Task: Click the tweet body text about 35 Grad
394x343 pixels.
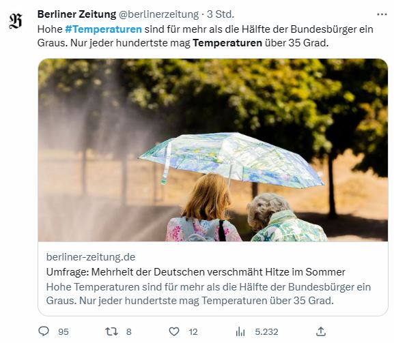Action: click(206, 36)
